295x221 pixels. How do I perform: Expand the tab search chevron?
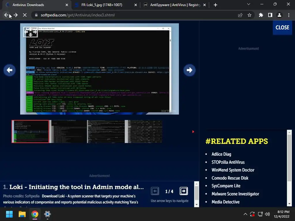[x=249, y=4]
